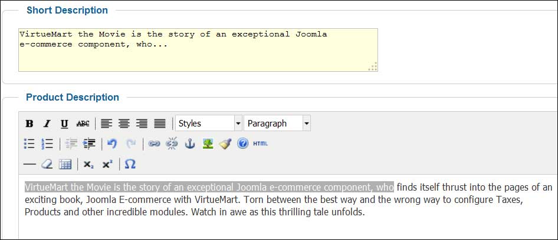
Task: Insert a numbered list
Action: coord(47,144)
